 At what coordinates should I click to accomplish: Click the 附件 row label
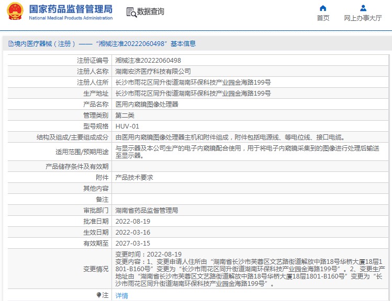[102, 178]
